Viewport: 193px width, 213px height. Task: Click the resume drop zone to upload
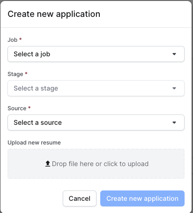[96, 164]
